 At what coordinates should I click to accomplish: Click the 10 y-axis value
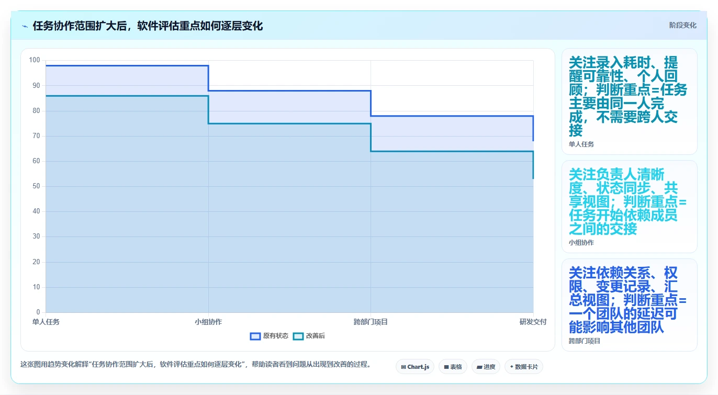tap(36, 287)
